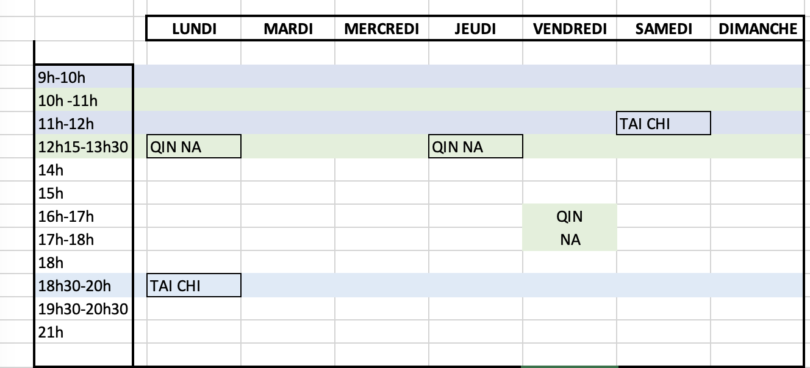Select the 10h -11h time slot cell
This screenshot has height=368, width=810.
click(x=84, y=100)
